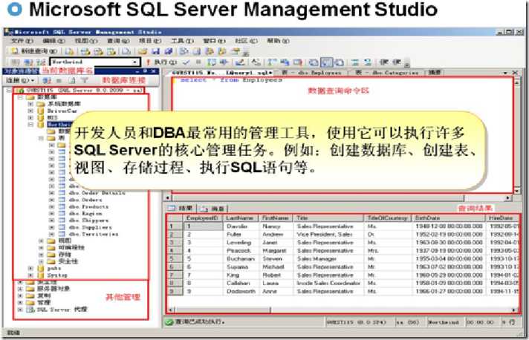
Task: Open the 文件 (File) menu
Action: pos(22,41)
